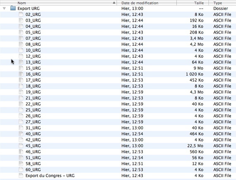
Task: Select the 51_URG file name
Action: tap(33, 158)
